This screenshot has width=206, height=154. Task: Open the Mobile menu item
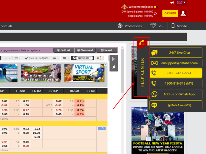tap(179, 26)
